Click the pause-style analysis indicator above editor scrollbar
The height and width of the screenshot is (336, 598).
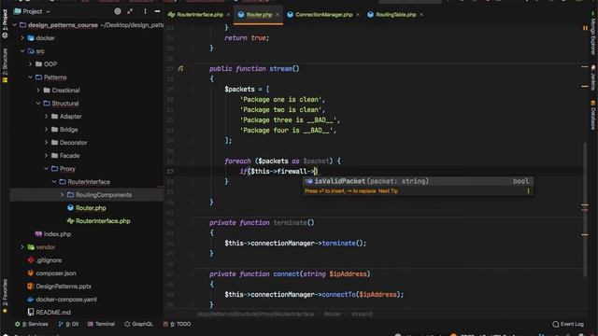tap(585, 28)
